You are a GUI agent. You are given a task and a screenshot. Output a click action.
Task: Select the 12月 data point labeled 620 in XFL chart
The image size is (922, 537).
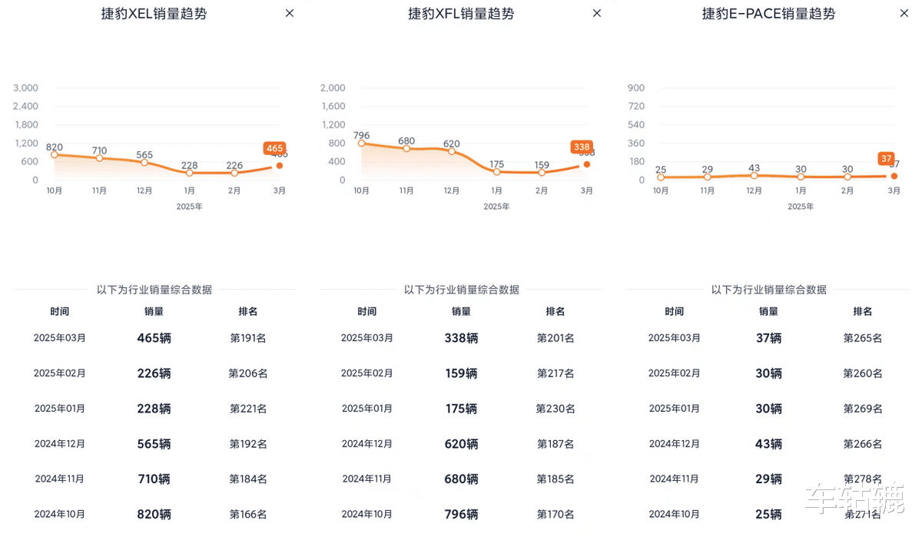click(x=452, y=151)
